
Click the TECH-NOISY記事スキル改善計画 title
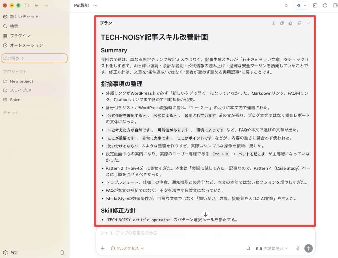(x=154, y=37)
